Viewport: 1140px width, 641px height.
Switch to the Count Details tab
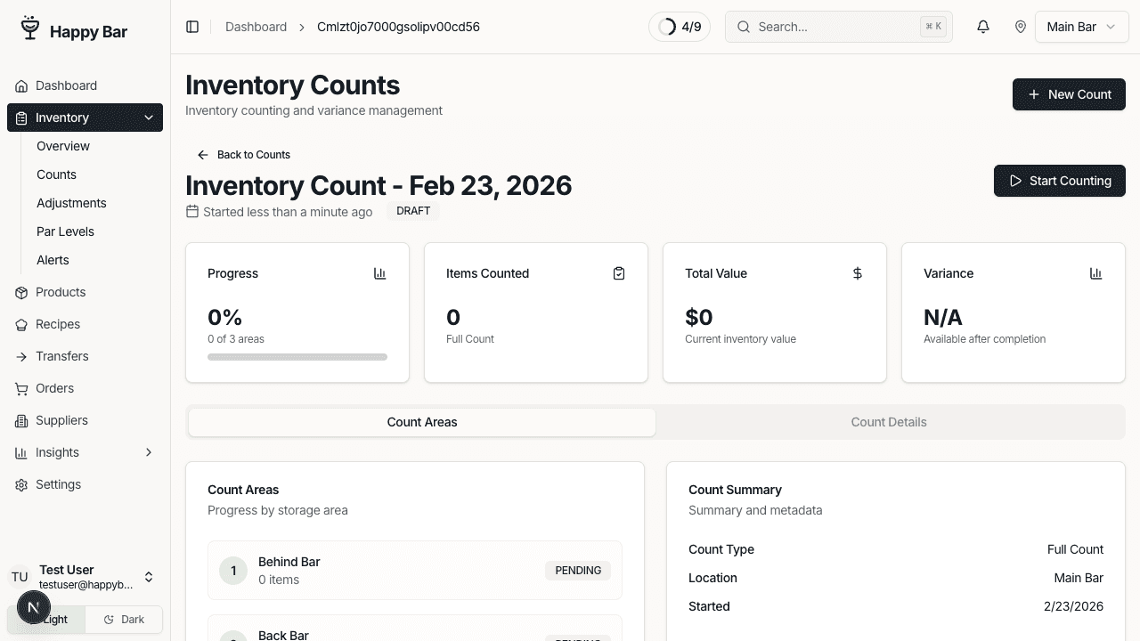[889, 421]
